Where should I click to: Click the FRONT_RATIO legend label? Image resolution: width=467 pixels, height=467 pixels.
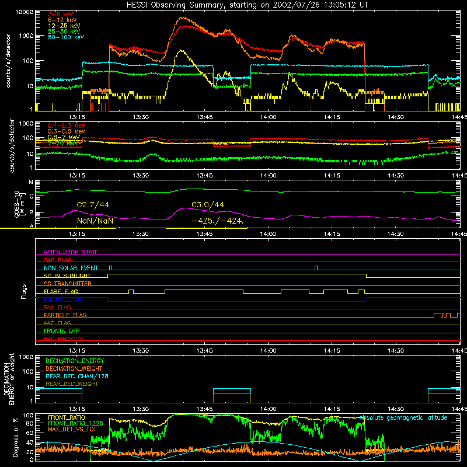click(x=67, y=417)
